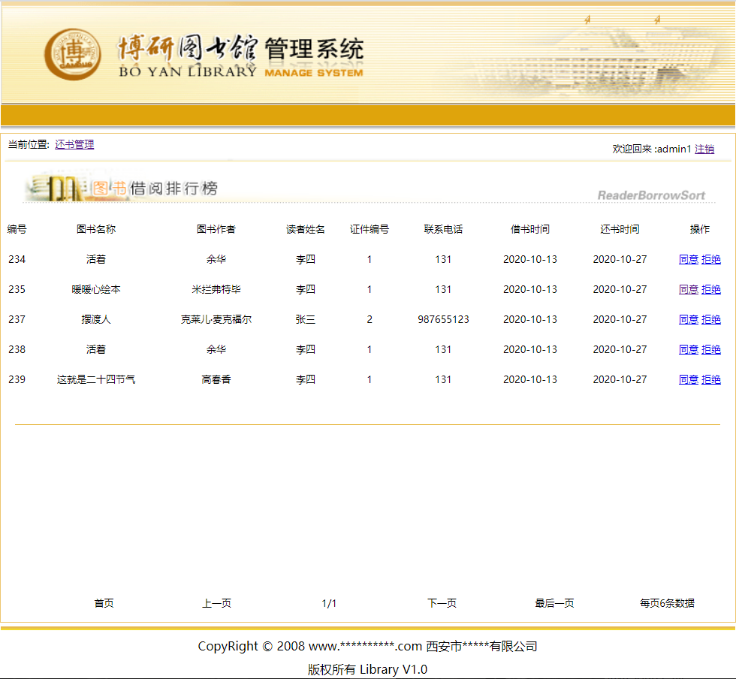Approve record 237 with 同意
The height and width of the screenshot is (679, 736).
pos(688,319)
